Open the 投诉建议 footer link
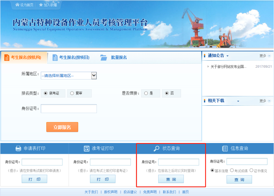This screenshot has height=196, width=274. pos(130,191)
